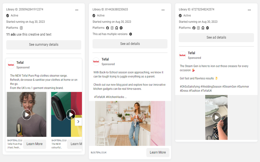Click 'Tefal Pure Pop | Fast, fresh...' caption

[x=14, y=146]
